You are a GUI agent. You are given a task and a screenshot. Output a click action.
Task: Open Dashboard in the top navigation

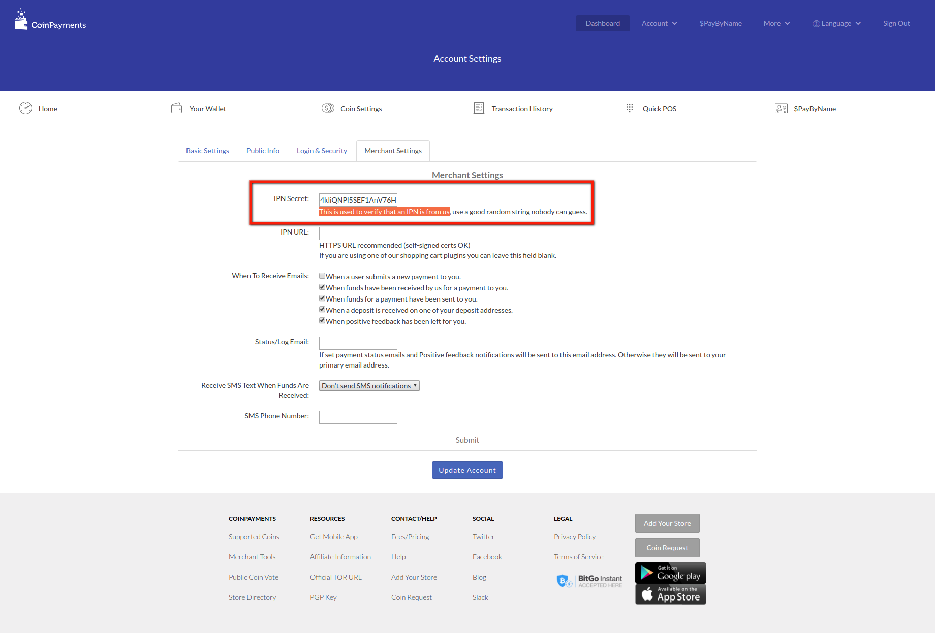click(603, 23)
